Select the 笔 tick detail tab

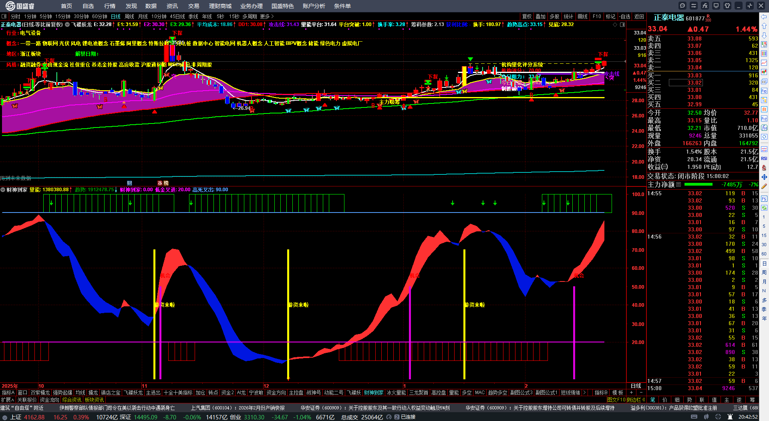[x=653, y=400]
